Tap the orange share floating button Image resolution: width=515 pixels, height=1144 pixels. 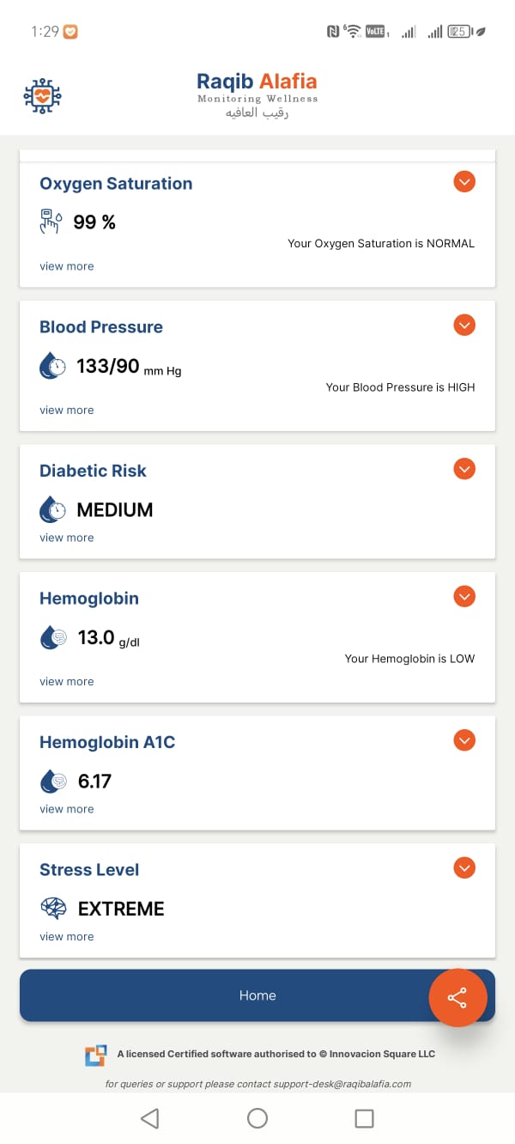[457, 997]
